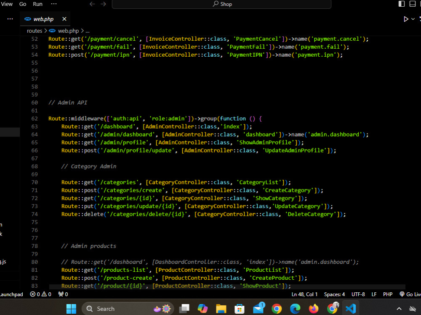Click 'UpdateAdminProfile' on line 66

(x=294, y=150)
